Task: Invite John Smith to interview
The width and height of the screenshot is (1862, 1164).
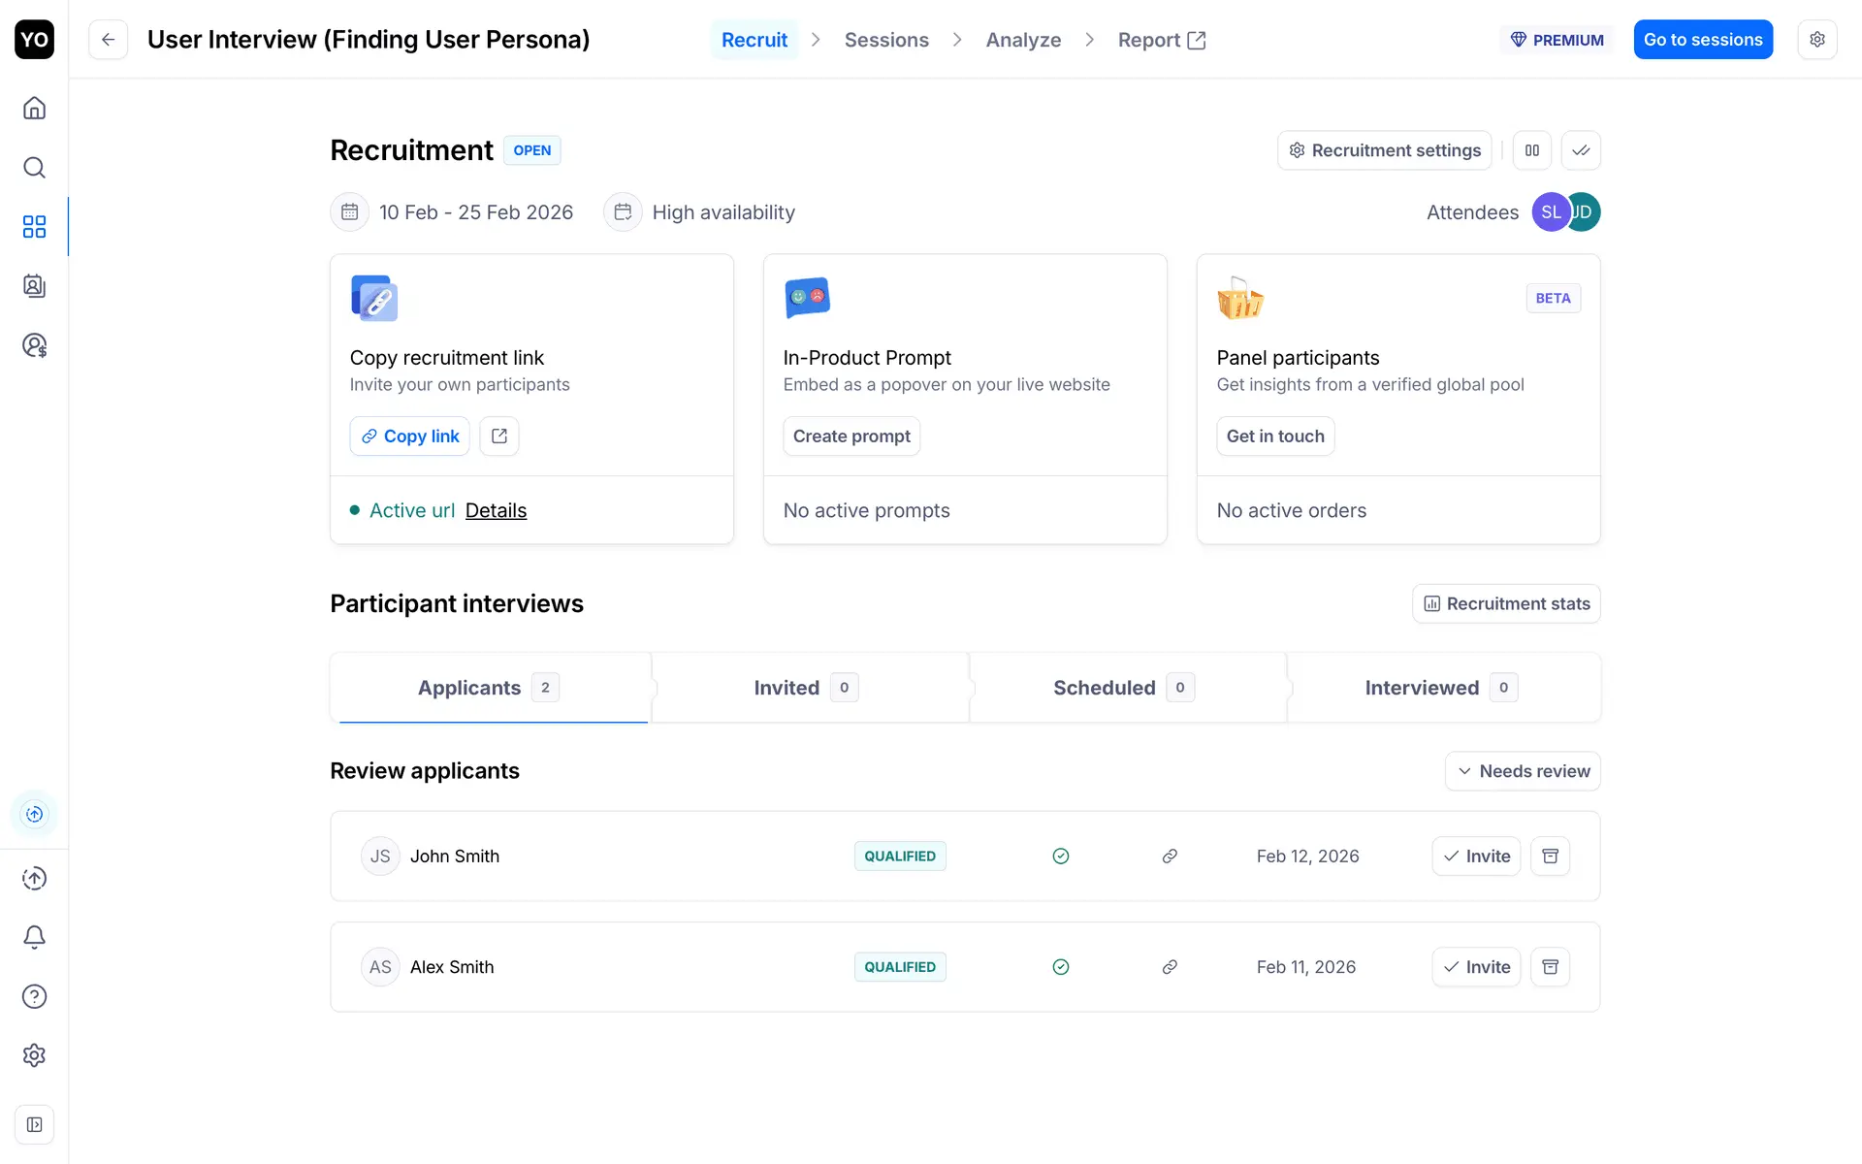Action: click(1476, 857)
